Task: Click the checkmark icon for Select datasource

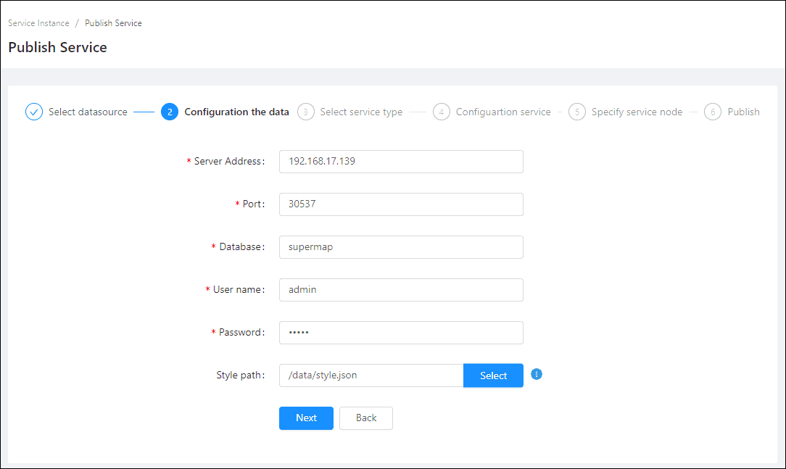Action: [34, 112]
